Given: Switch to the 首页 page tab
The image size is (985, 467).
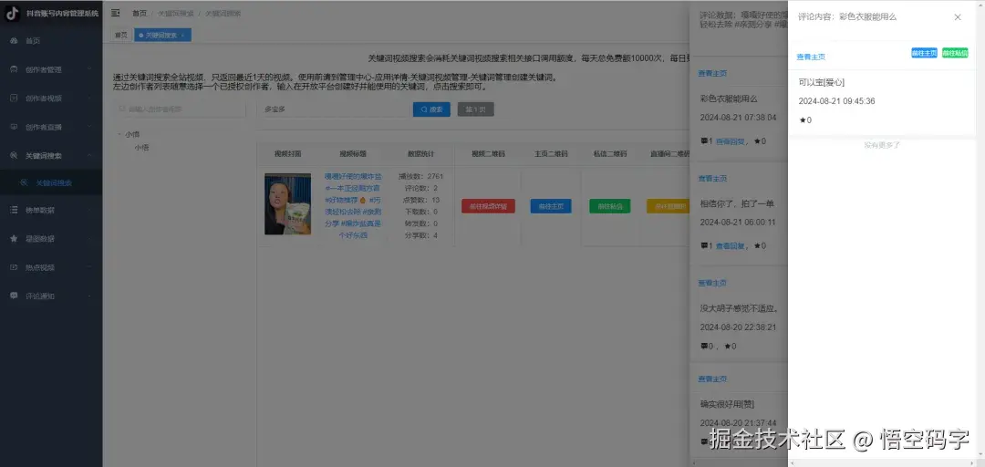Looking at the screenshot, I should pyautogui.click(x=120, y=36).
